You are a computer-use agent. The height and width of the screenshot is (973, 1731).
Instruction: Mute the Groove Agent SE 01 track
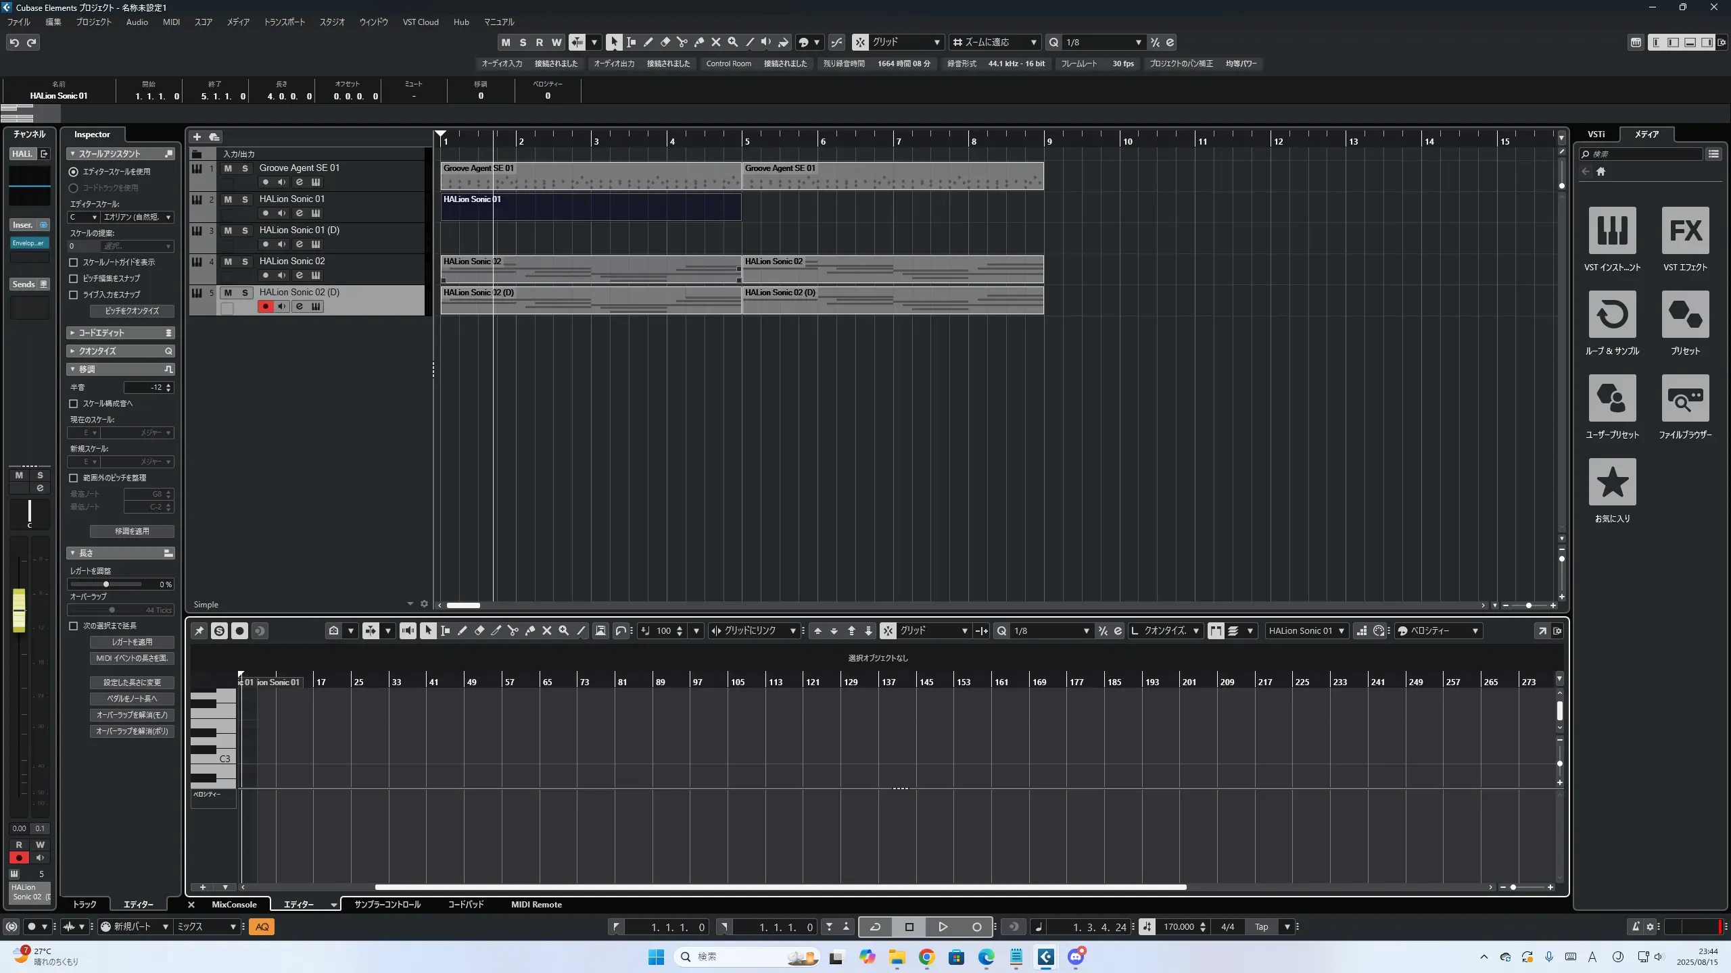(228, 168)
